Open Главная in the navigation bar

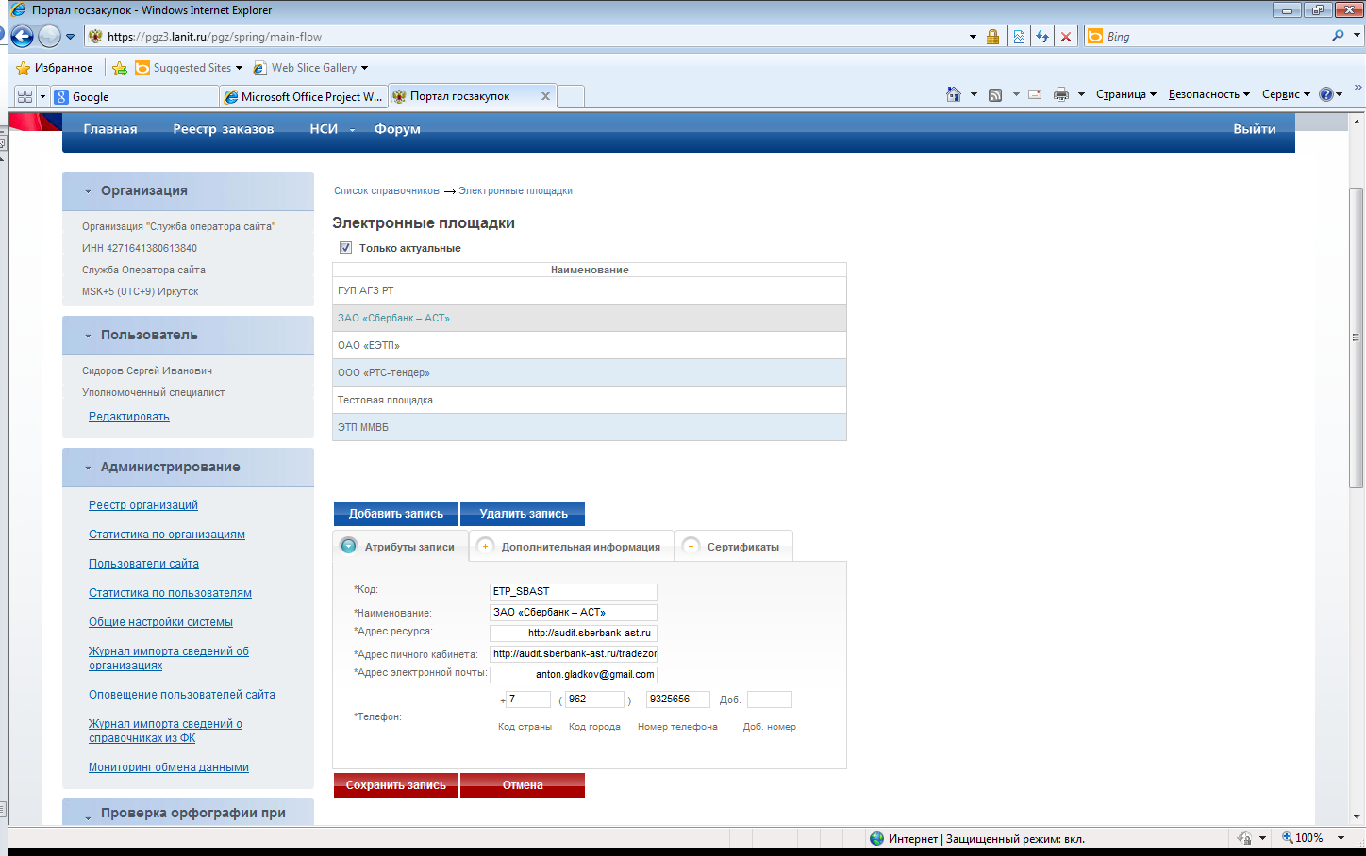[x=110, y=129]
